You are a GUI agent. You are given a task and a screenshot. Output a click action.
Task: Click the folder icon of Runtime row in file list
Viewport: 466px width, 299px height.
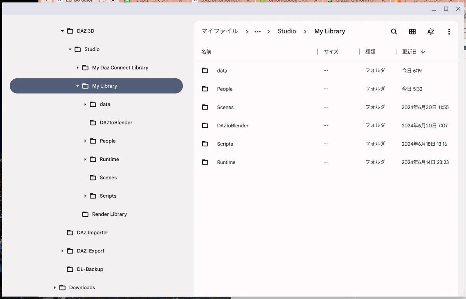(x=205, y=162)
